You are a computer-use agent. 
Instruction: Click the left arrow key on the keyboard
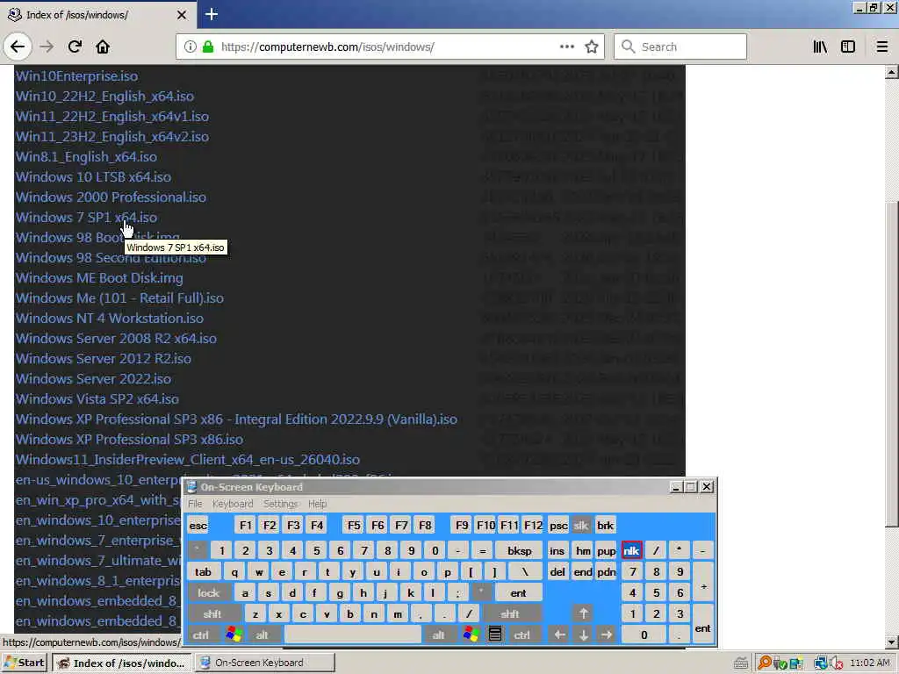tap(559, 635)
